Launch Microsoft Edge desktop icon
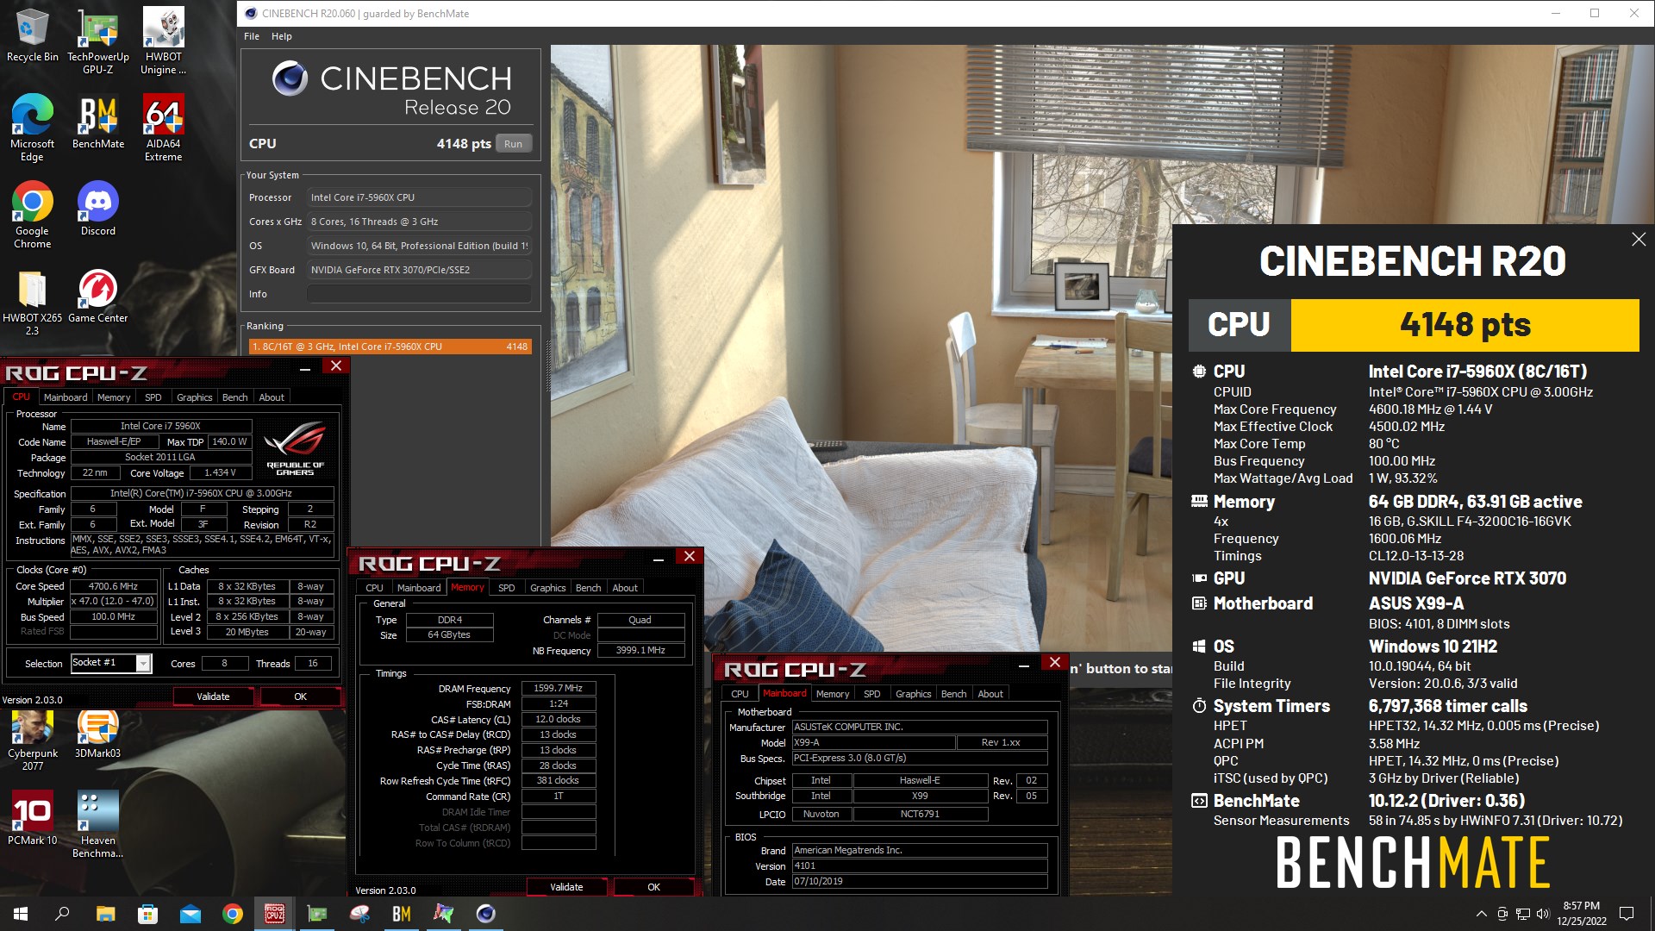 tap(32, 128)
